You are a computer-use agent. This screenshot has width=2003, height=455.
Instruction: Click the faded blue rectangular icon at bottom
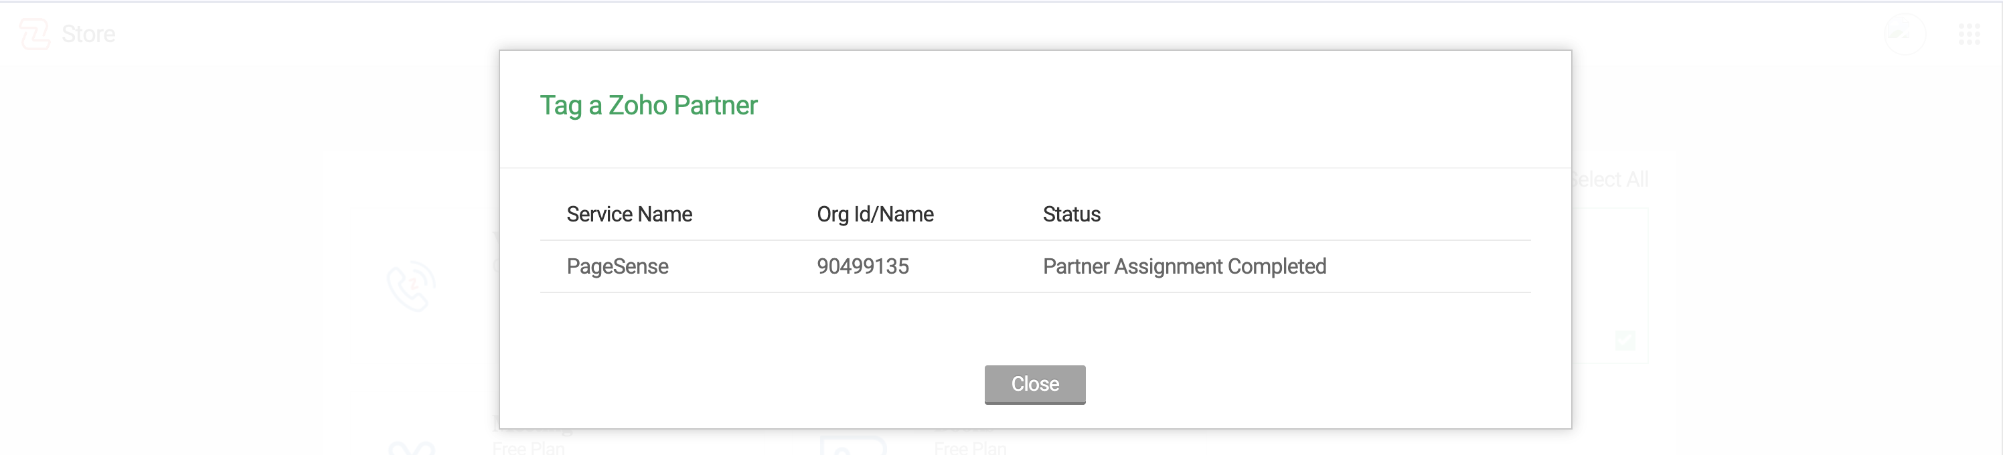pyautogui.click(x=853, y=446)
